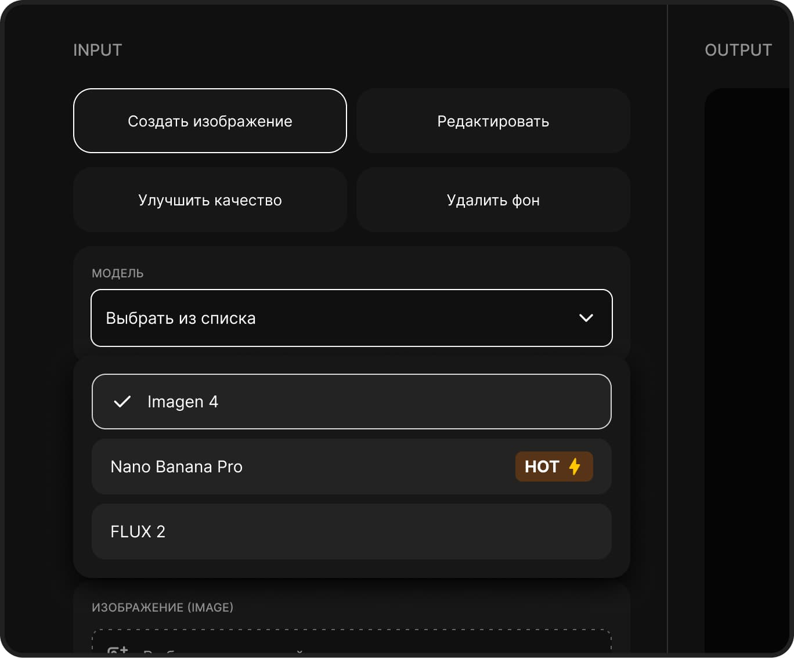Click the 'ИЗОБРАЖЕНИЕ (IMAGE)' section label
The image size is (794, 658).
point(163,608)
